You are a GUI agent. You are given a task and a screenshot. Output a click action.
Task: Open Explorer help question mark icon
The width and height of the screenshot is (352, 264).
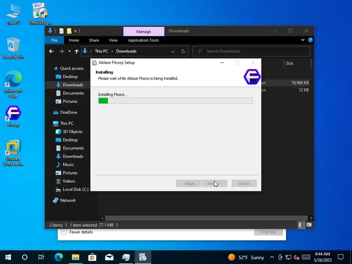(310, 40)
